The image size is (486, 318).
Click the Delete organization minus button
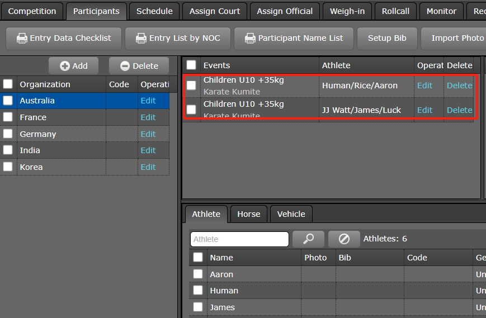click(139, 66)
